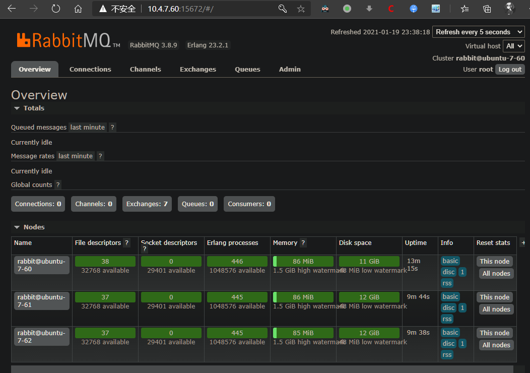Switch to the Queues tab
530x373 pixels.
tap(247, 70)
